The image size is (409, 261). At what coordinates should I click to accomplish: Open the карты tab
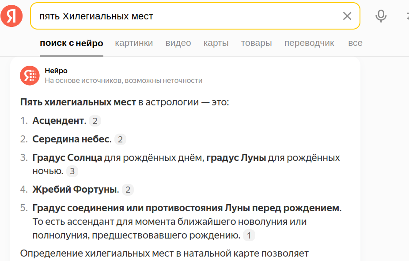(x=216, y=43)
